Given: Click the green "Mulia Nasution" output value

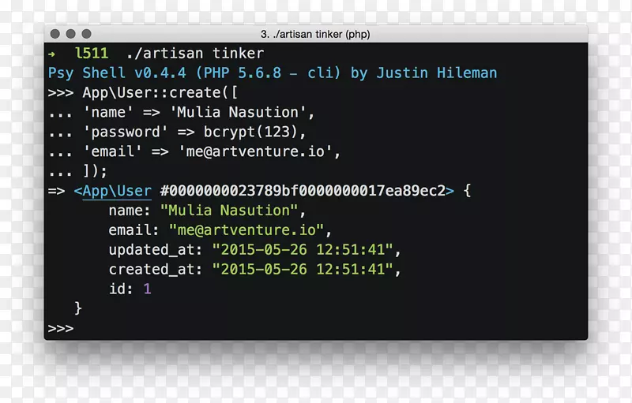Looking at the screenshot, I should point(229,211).
